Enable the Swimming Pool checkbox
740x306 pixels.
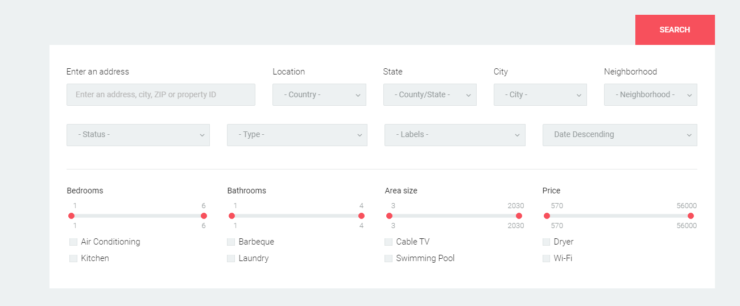(388, 258)
